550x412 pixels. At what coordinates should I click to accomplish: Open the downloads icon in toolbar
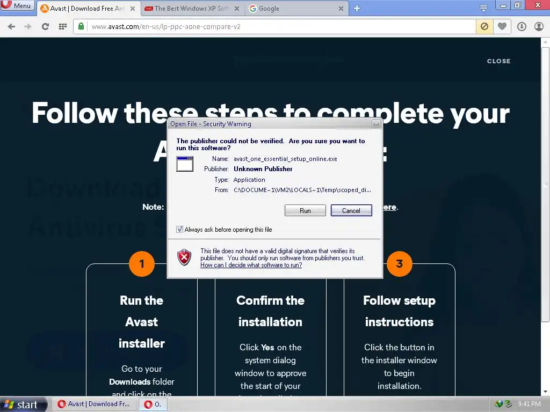[x=522, y=27]
